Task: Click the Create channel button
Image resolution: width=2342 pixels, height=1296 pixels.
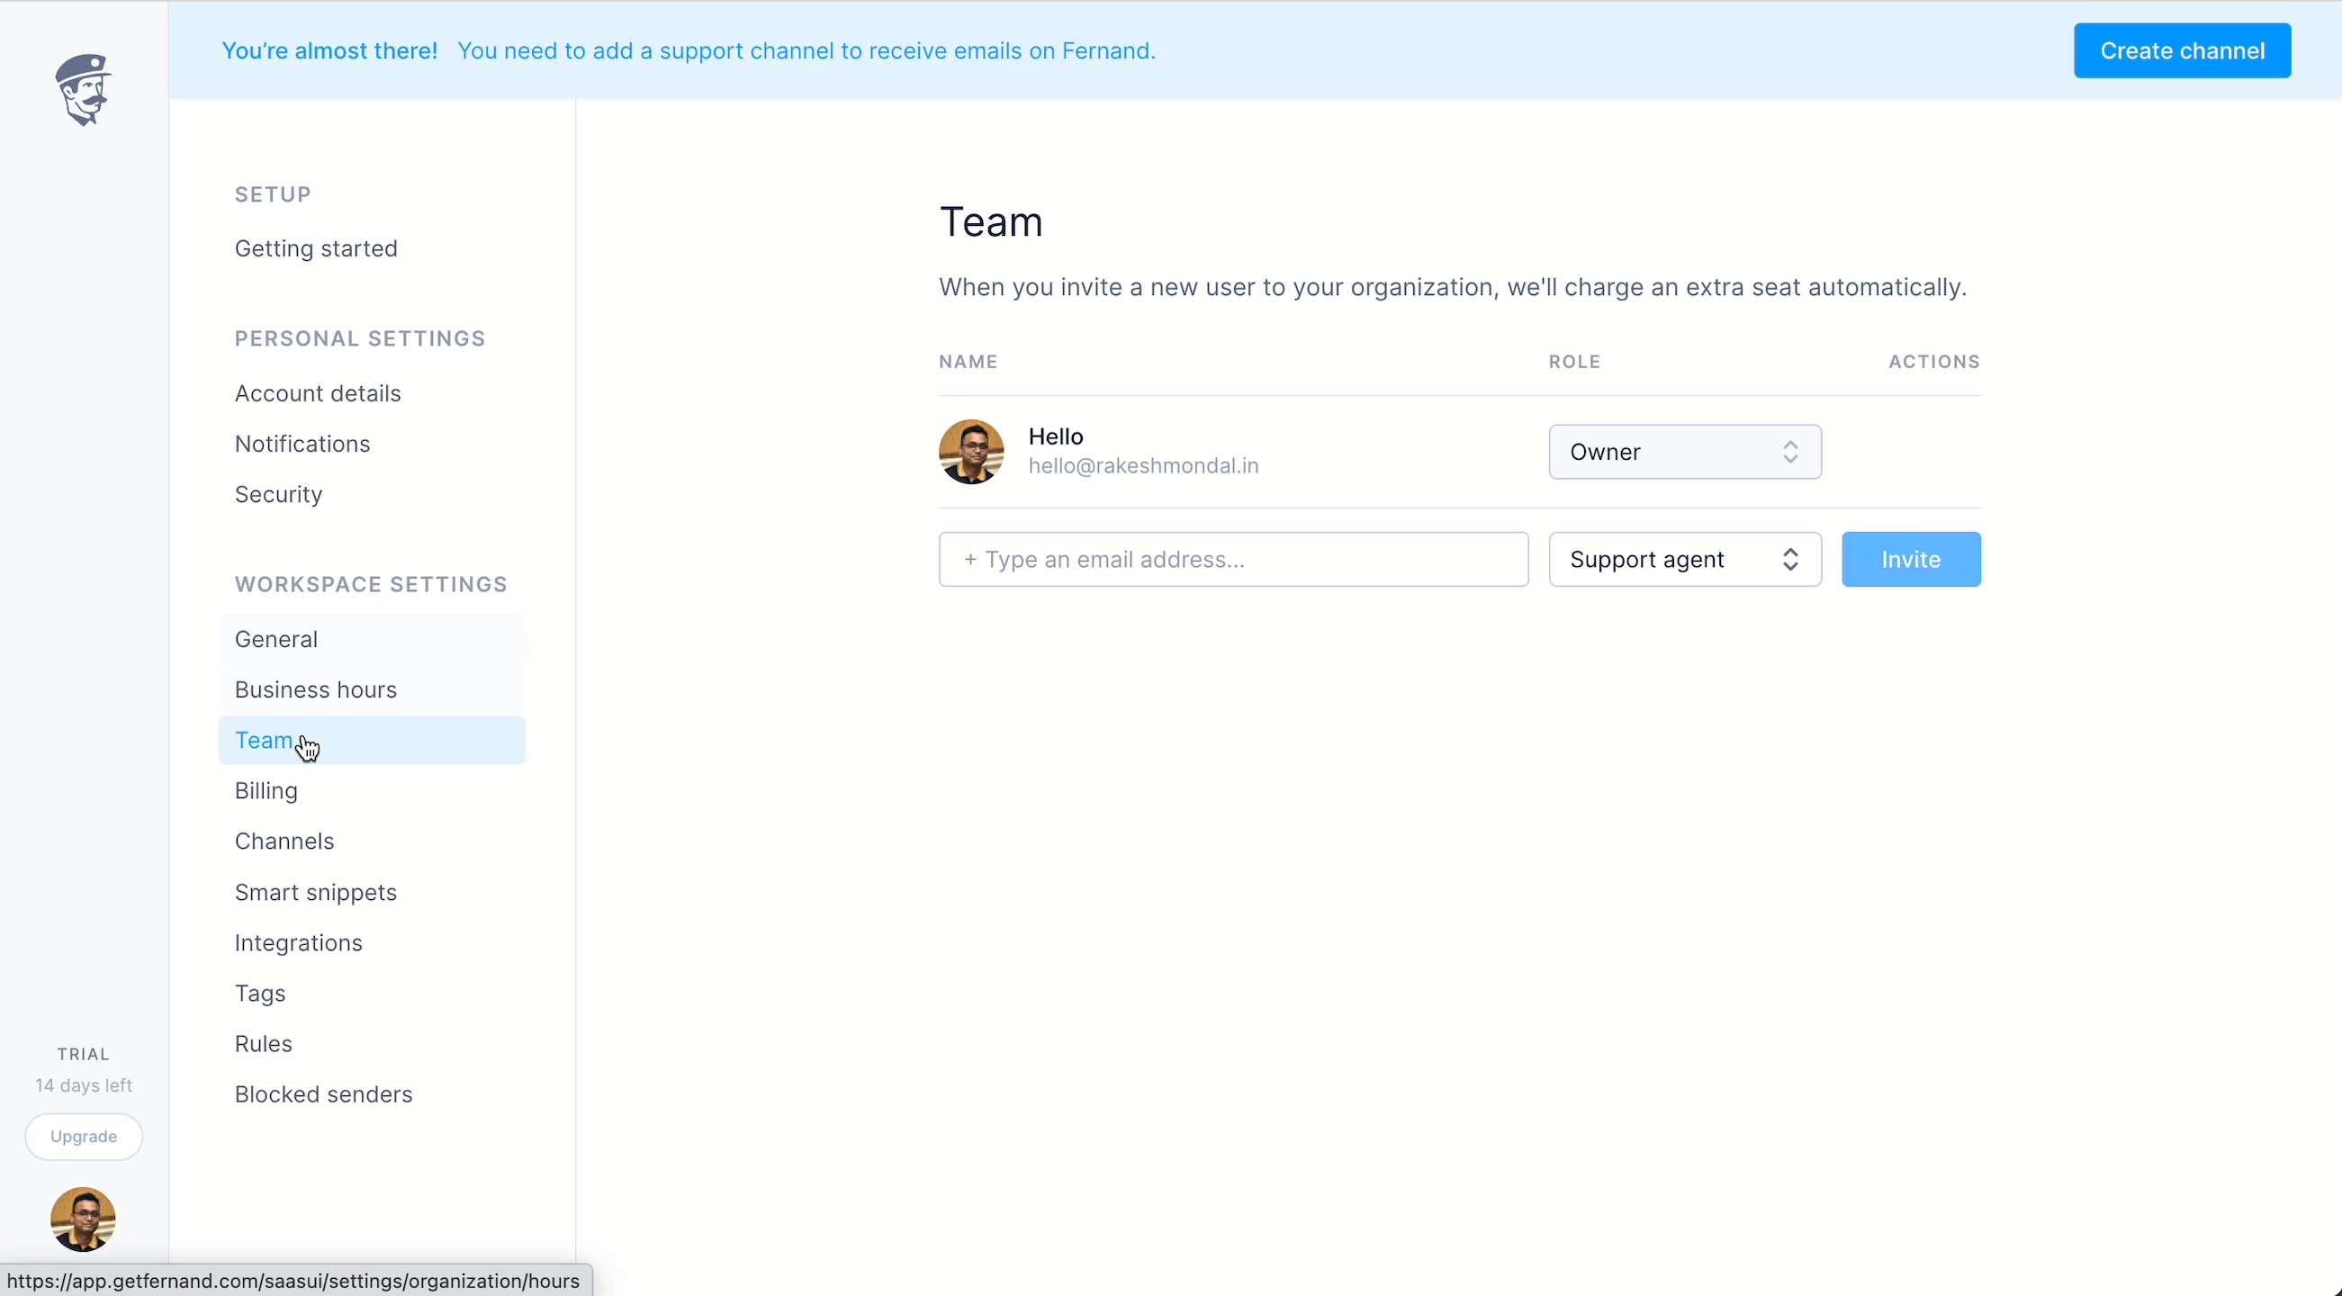Action: coord(2181,51)
